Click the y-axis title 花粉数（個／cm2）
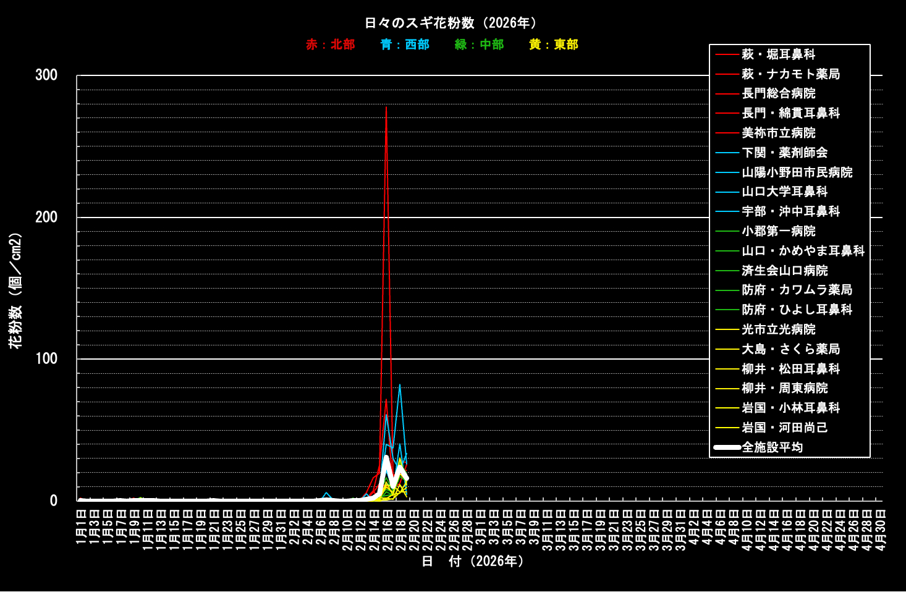The image size is (906, 592). point(15,290)
